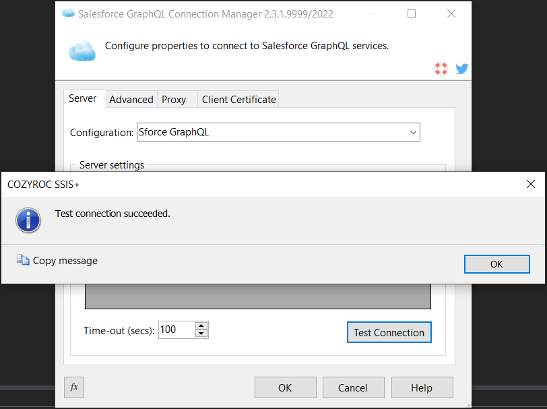The height and width of the screenshot is (409, 547).
Task: Click the Copy message icon
Action: (23, 260)
